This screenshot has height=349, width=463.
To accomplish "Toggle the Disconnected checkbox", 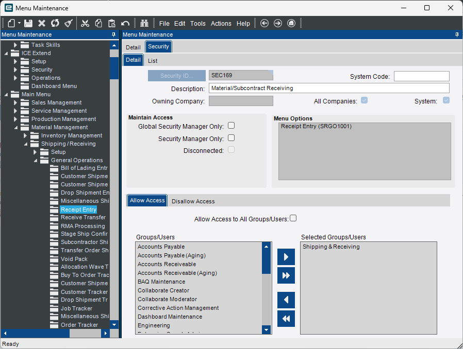I will 231,150.
